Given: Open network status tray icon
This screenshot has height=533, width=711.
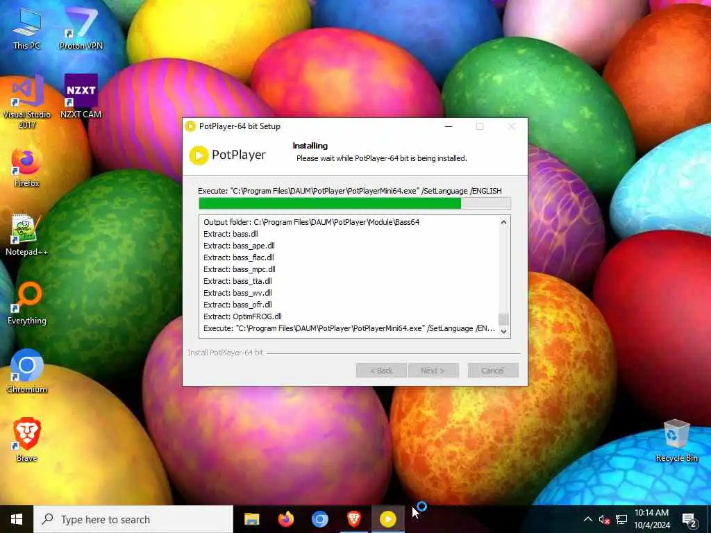Looking at the screenshot, I should click(x=621, y=519).
